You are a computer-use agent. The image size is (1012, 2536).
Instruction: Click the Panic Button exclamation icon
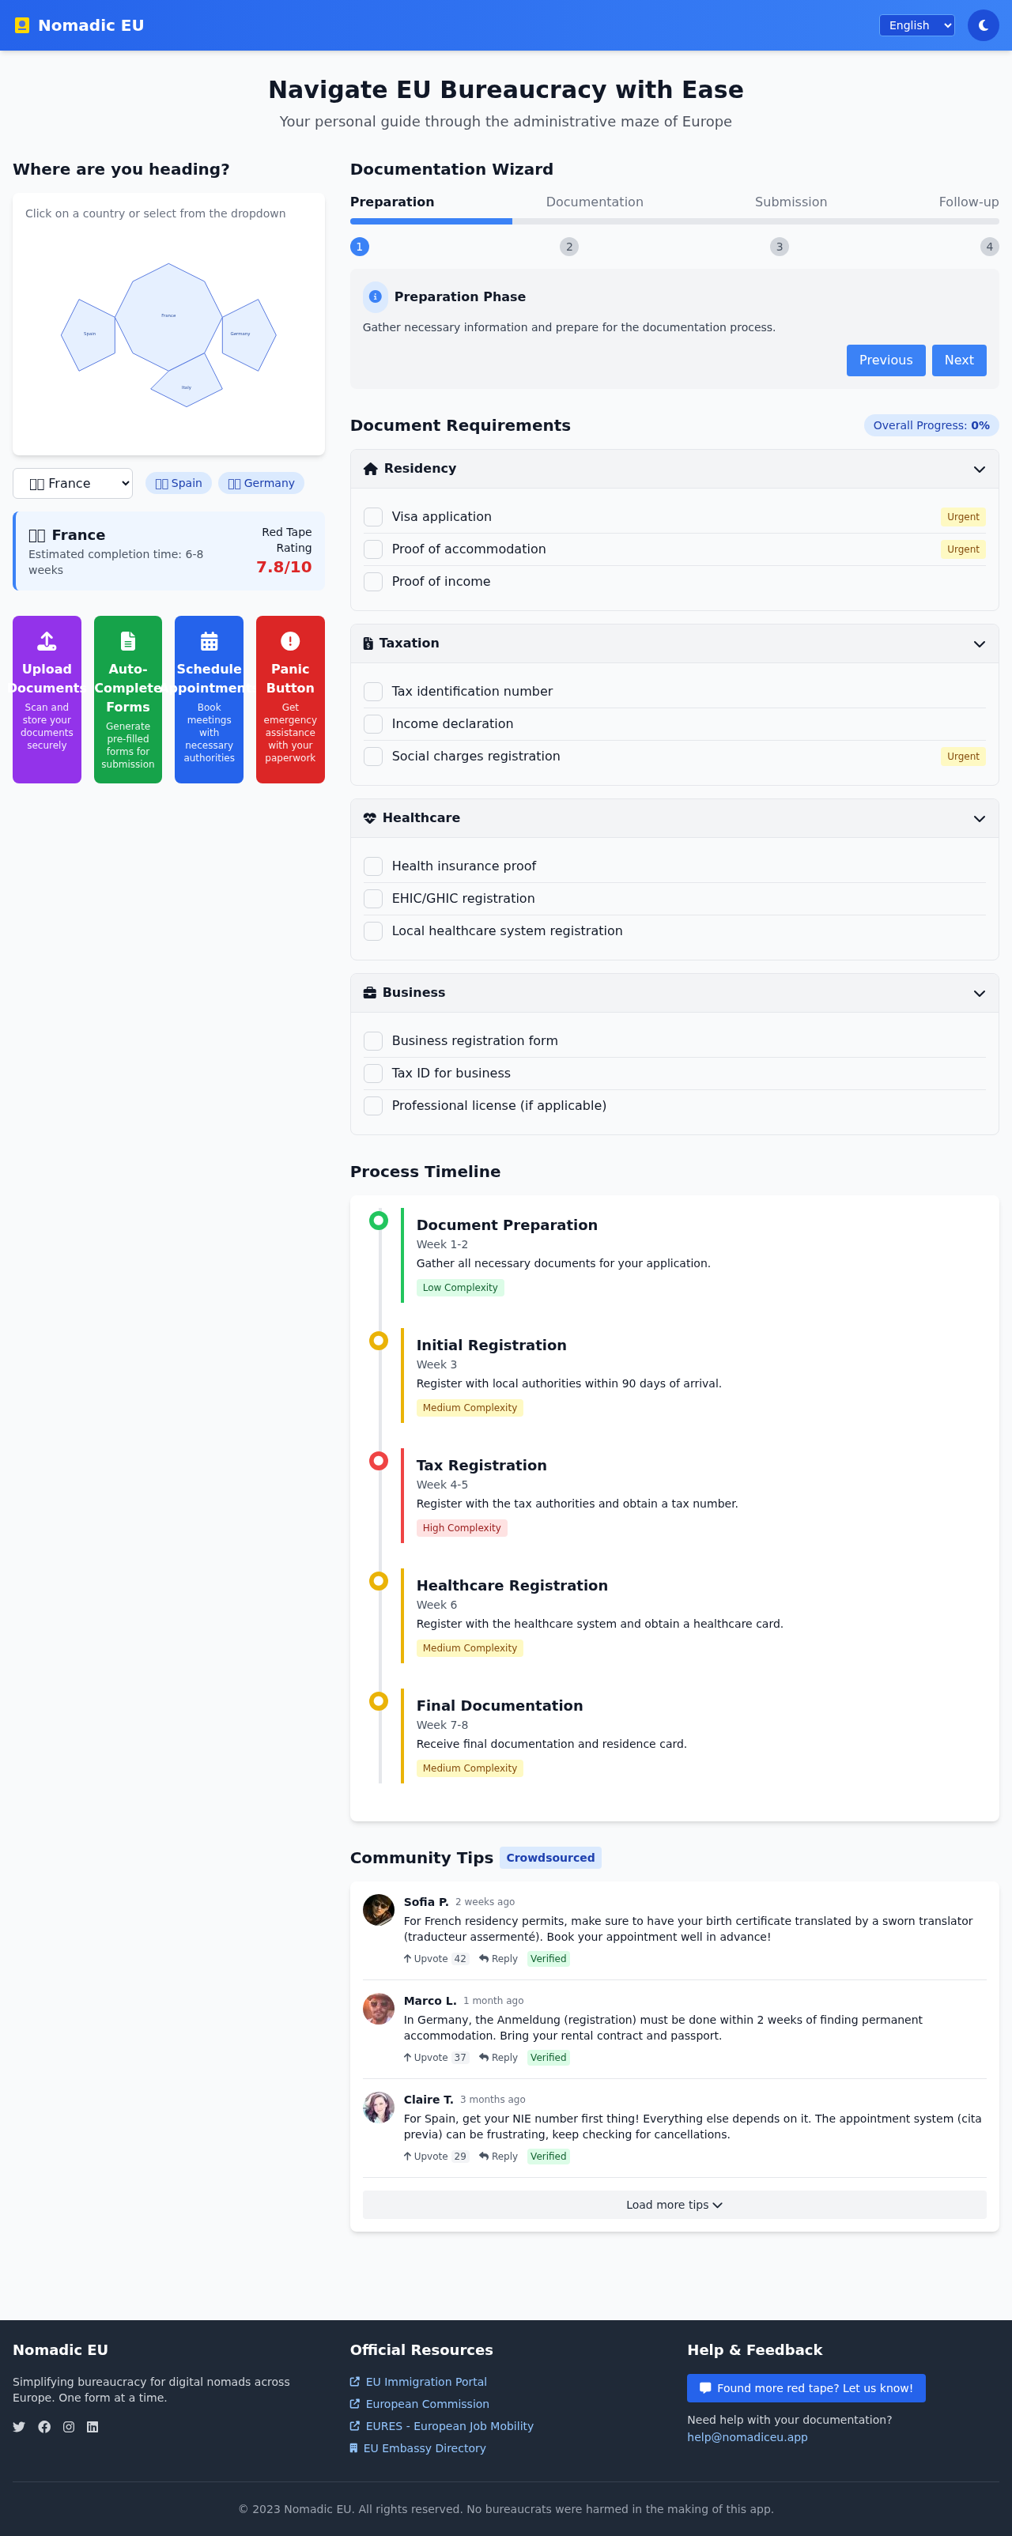290,642
